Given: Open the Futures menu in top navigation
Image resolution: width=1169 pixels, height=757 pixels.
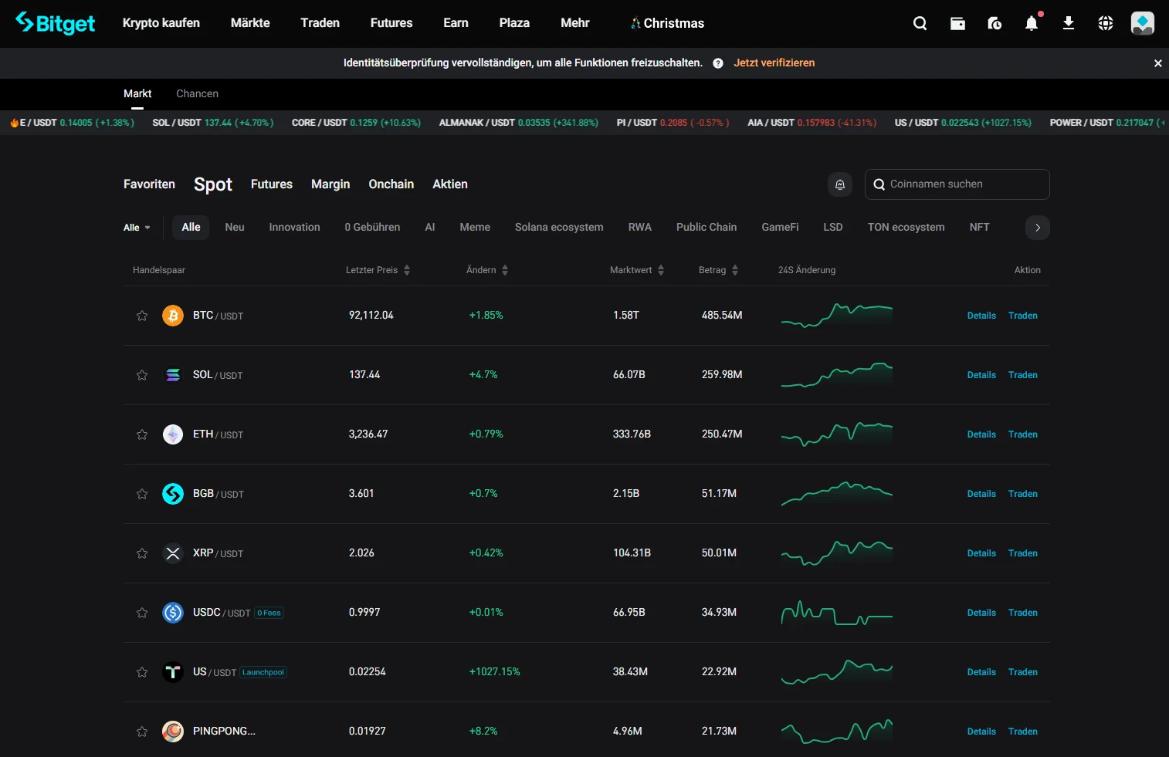Looking at the screenshot, I should pos(391,23).
